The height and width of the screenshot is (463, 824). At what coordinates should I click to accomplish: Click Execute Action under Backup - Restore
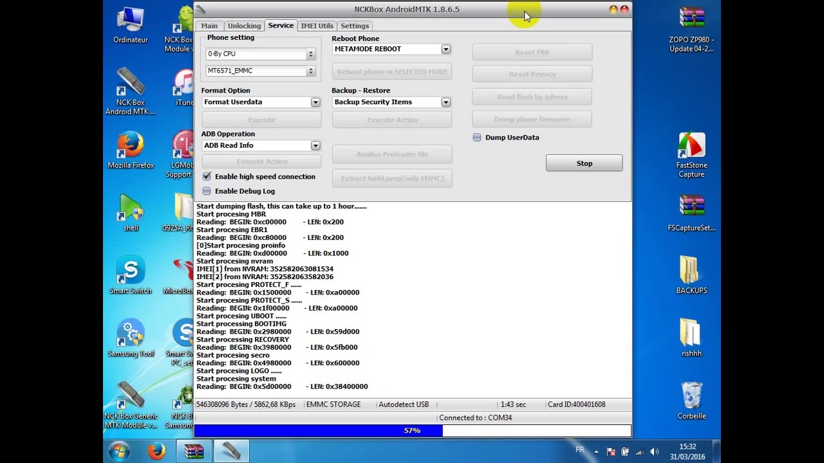pos(392,120)
